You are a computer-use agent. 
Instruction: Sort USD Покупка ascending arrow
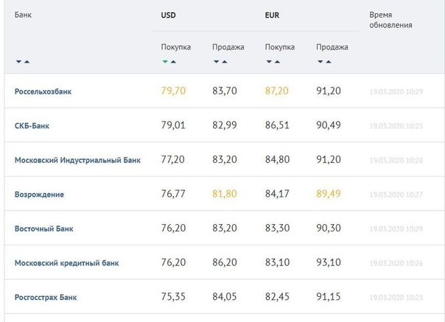173,61
